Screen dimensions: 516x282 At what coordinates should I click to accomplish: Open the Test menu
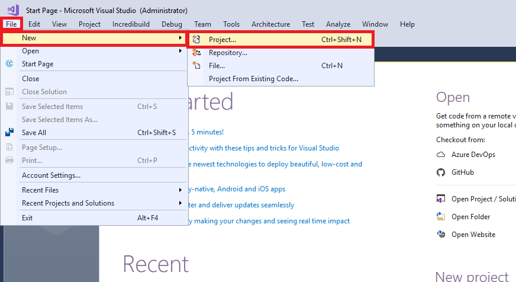(308, 24)
